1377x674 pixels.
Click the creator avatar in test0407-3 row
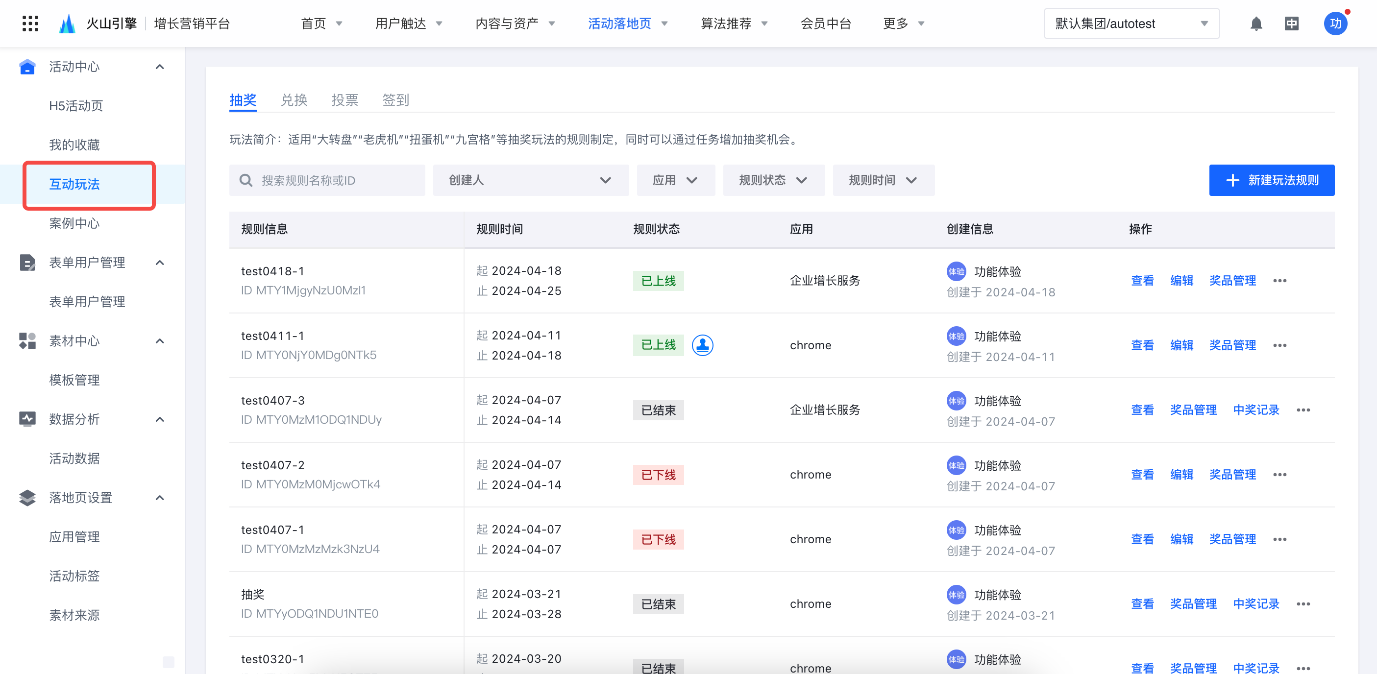click(x=957, y=401)
